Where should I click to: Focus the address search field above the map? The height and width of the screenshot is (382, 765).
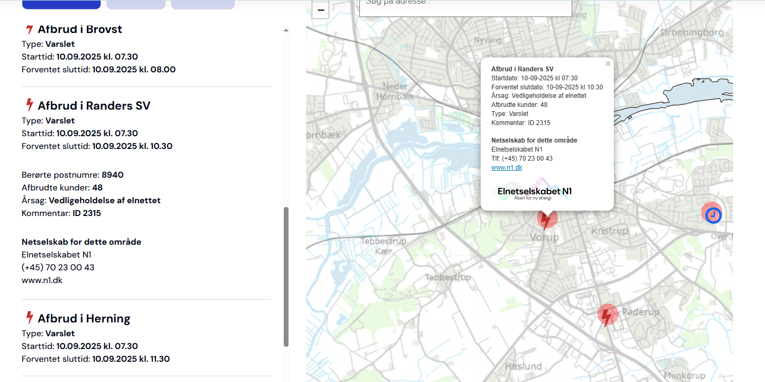(x=465, y=6)
